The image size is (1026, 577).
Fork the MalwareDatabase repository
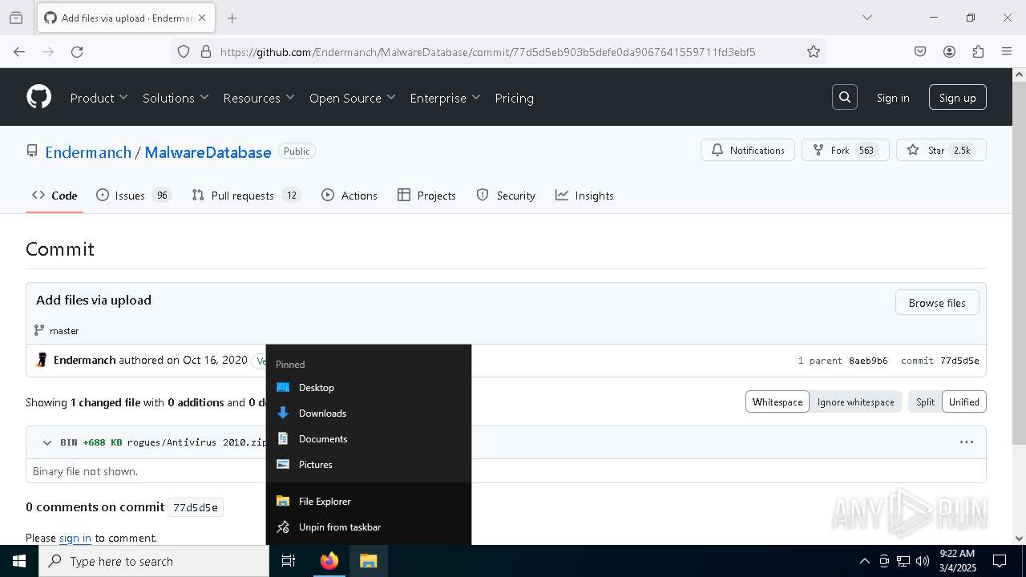click(845, 150)
